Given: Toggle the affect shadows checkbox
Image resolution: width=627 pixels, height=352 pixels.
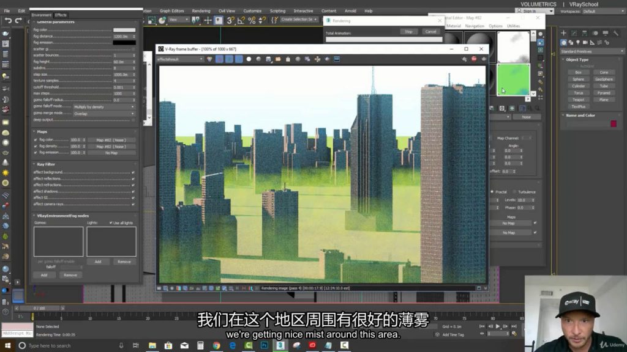Looking at the screenshot, I should pyautogui.click(x=133, y=191).
